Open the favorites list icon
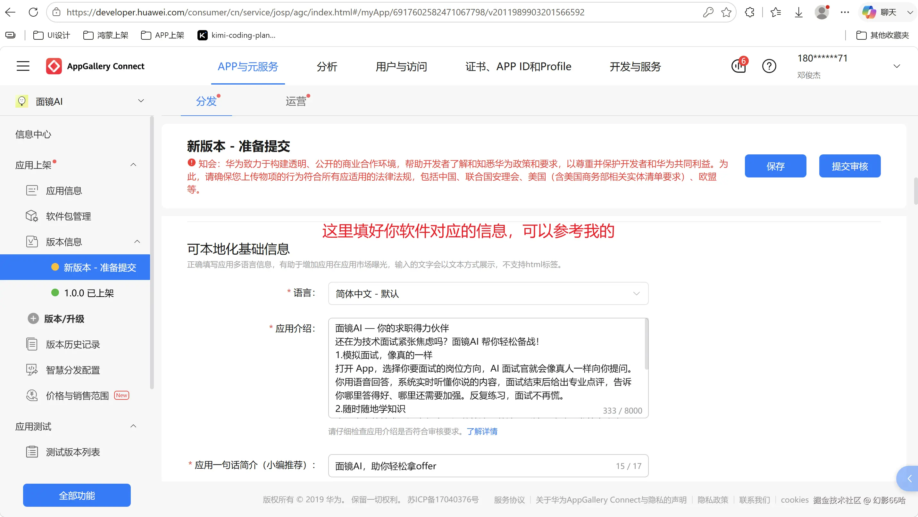Image resolution: width=918 pixels, height=517 pixels. (x=775, y=12)
